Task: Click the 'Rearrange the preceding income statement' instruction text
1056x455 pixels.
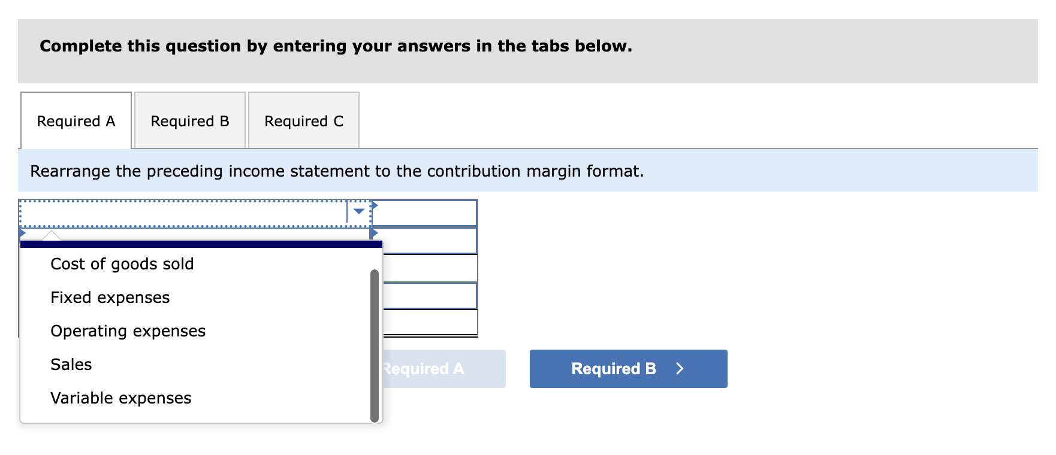Action: pos(337,171)
